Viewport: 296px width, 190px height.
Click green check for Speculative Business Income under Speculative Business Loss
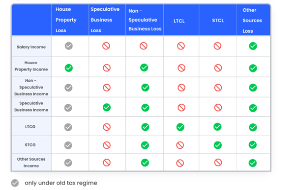tap(107, 107)
